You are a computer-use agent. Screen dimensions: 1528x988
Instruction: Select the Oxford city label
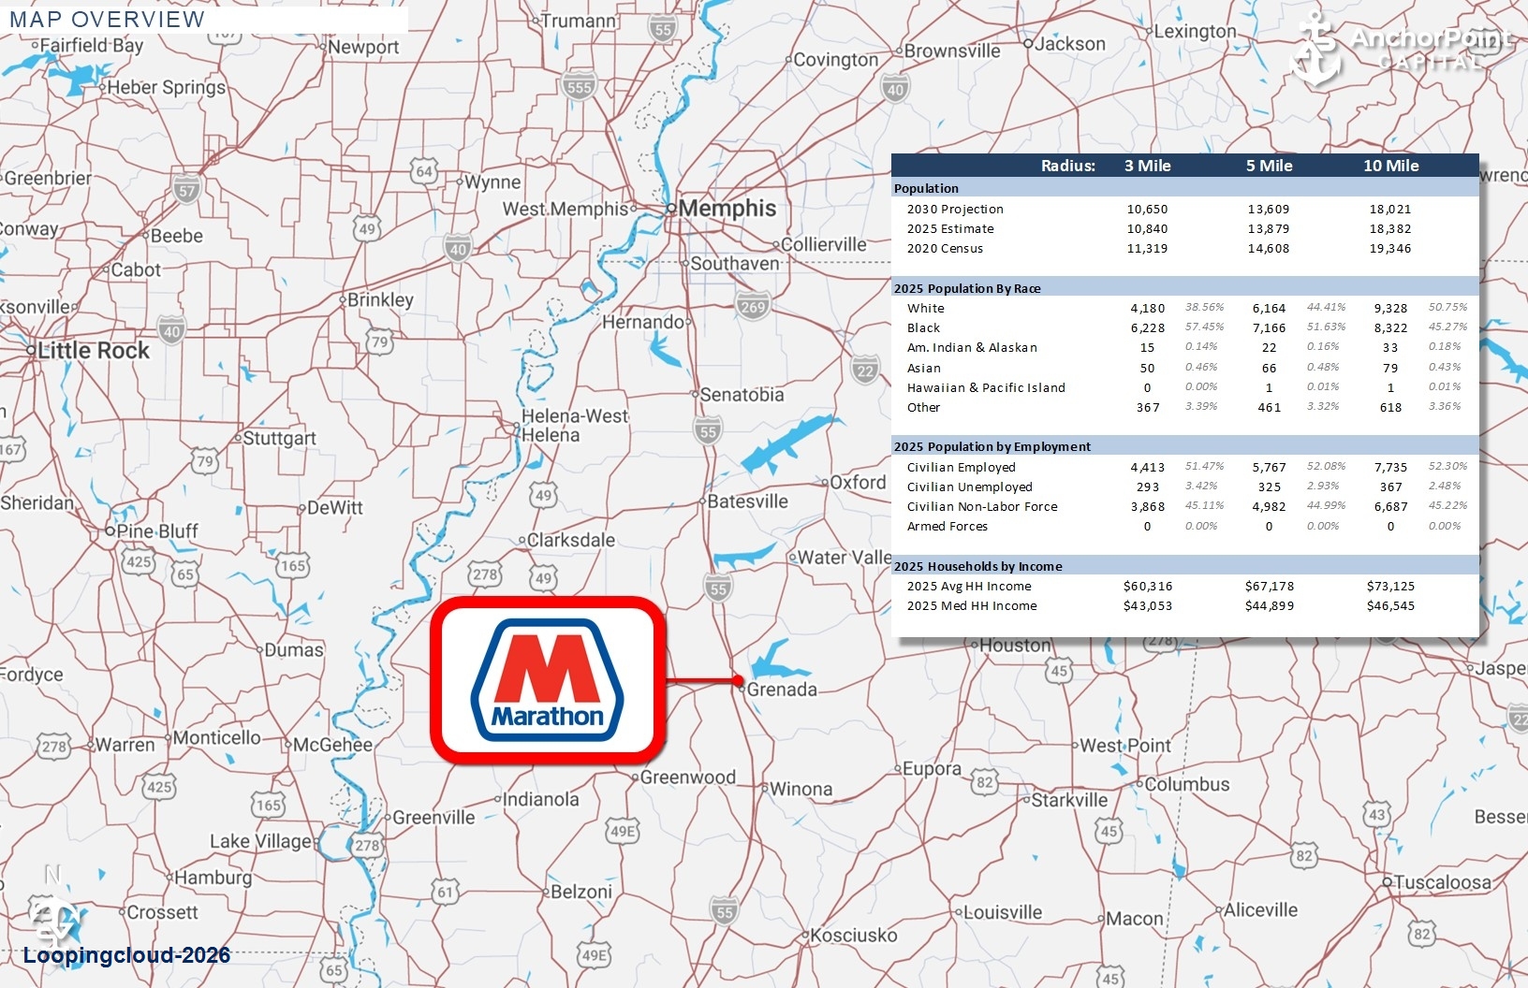[x=858, y=482]
